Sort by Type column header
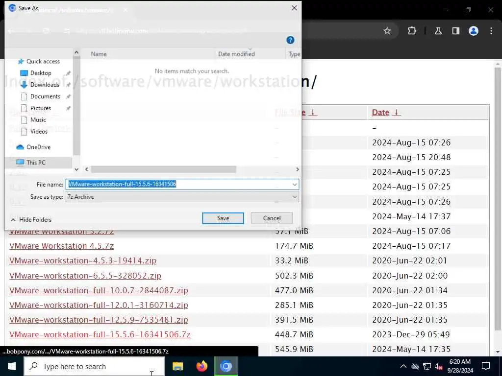Screen dimensions: 502x376 click(294, 54)
